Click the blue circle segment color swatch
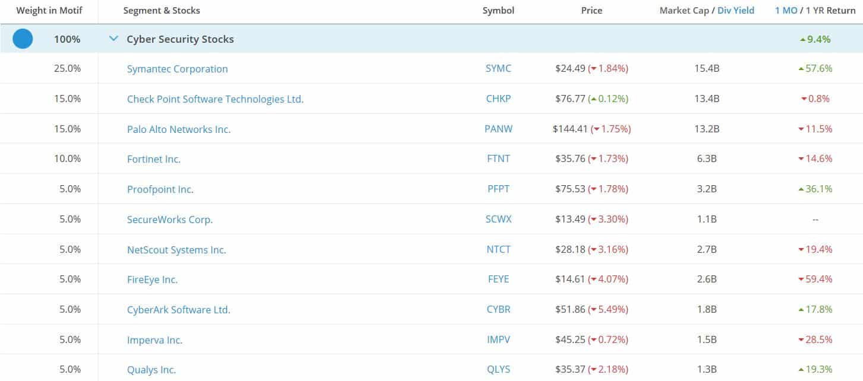Screen dimensions: 863x381 (23, 39)
